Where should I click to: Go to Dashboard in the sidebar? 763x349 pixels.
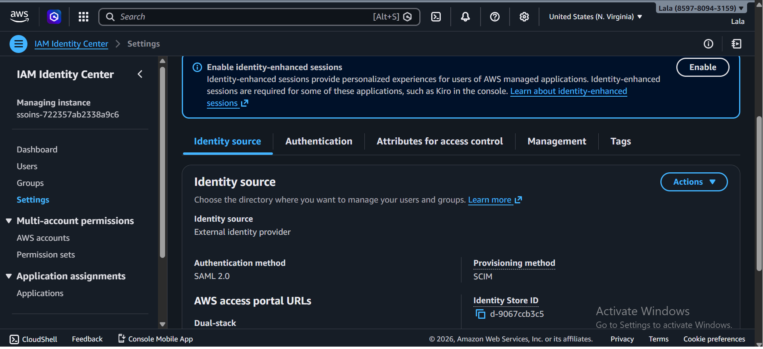tap(37, 150)
